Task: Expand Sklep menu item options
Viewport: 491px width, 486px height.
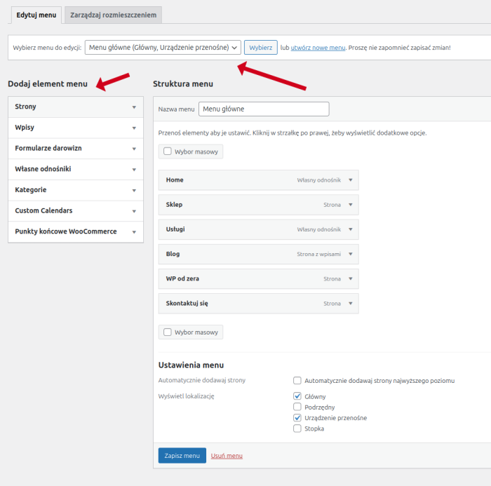Action: (351, 205)
